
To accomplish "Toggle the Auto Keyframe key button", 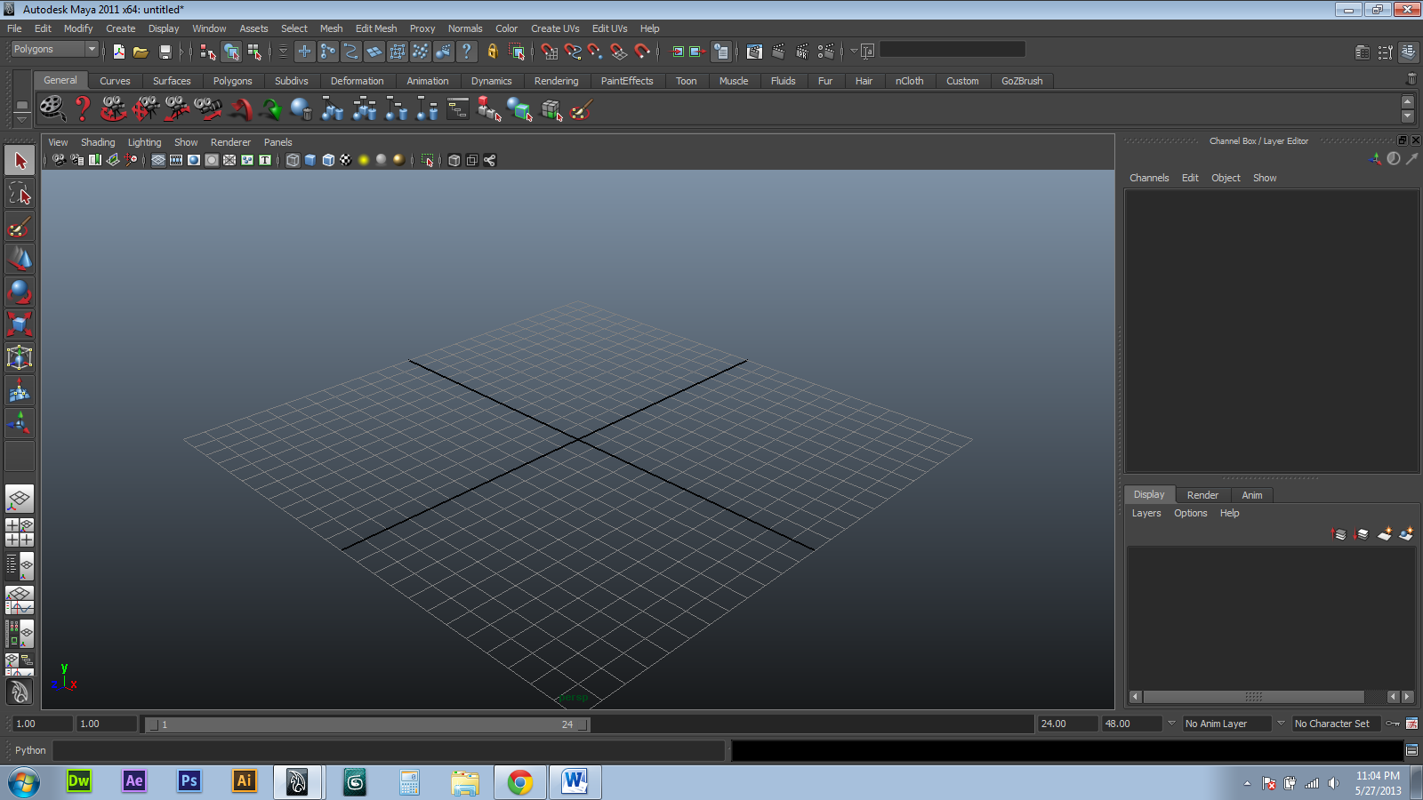I will (x=1393, y=724).
